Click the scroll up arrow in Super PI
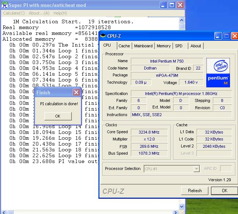238x214 pixels. pos(182,20)
